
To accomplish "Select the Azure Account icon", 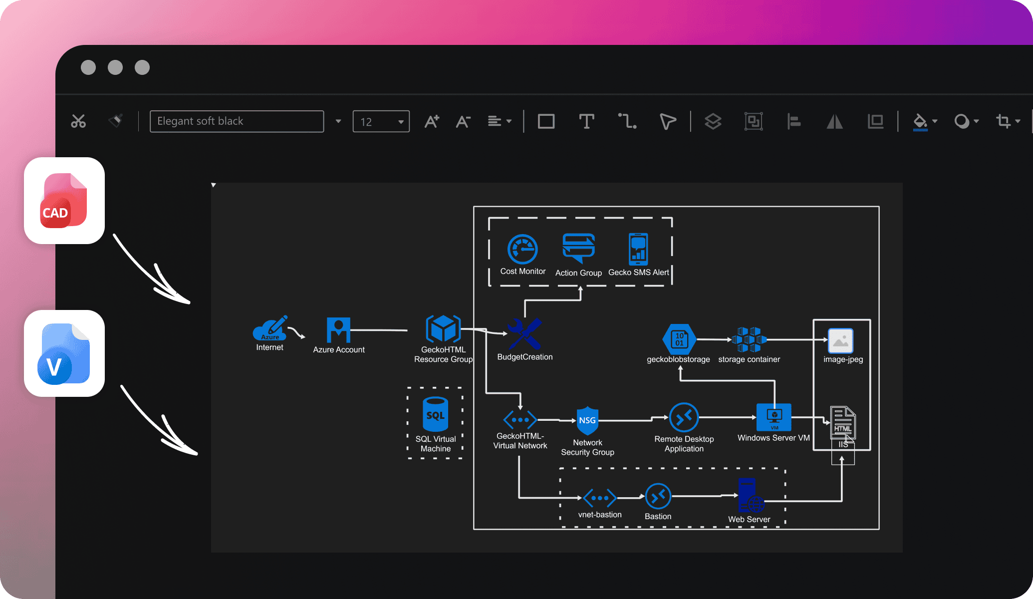I will pos(338,330).
